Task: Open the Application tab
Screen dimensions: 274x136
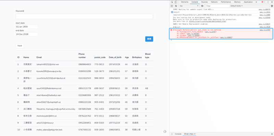Action: [248, 2]
